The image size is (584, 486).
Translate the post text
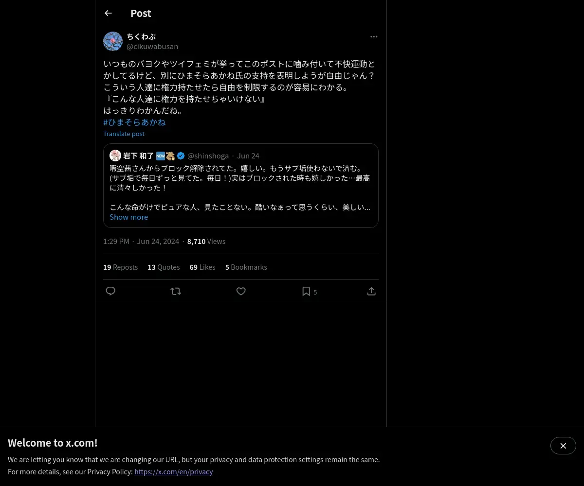pyautogui.click(x=124, y=134)
